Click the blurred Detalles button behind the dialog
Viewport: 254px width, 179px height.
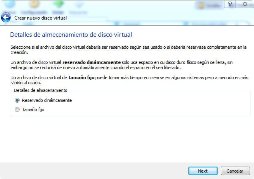[x=209, y=6]
